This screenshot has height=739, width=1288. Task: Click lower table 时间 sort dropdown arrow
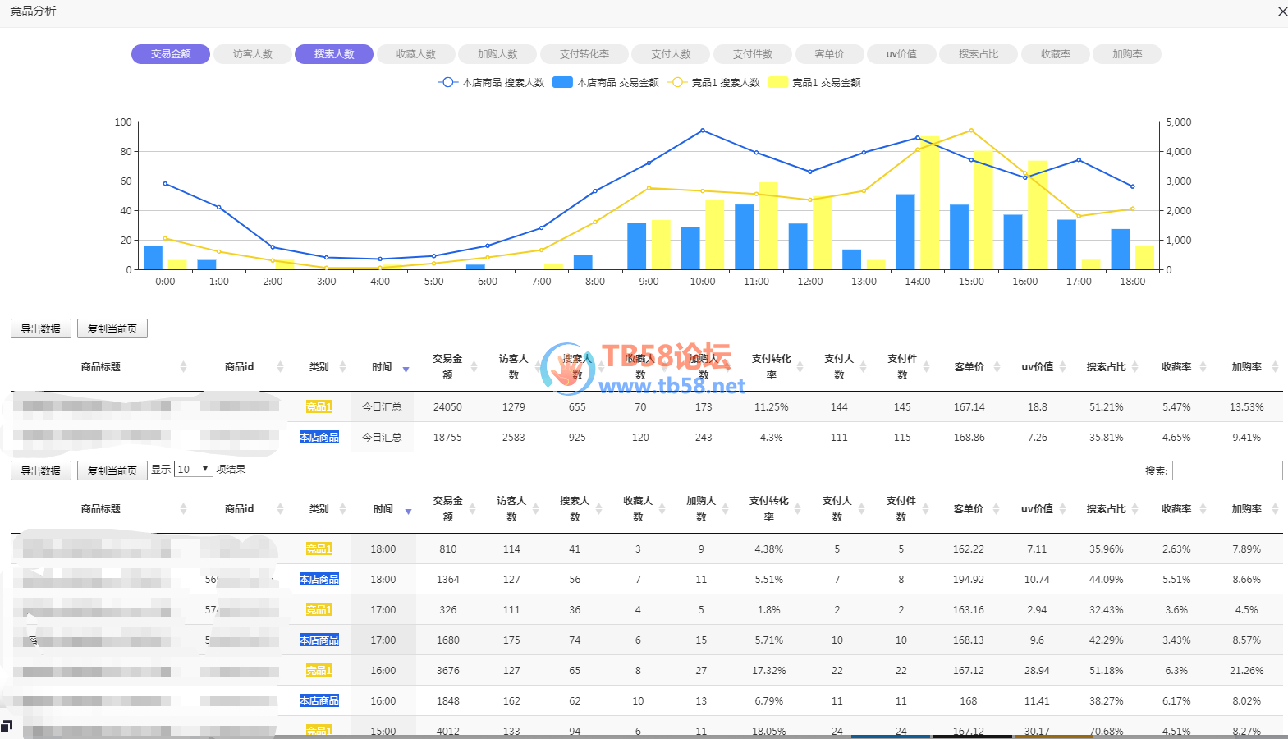coord(408,512)
